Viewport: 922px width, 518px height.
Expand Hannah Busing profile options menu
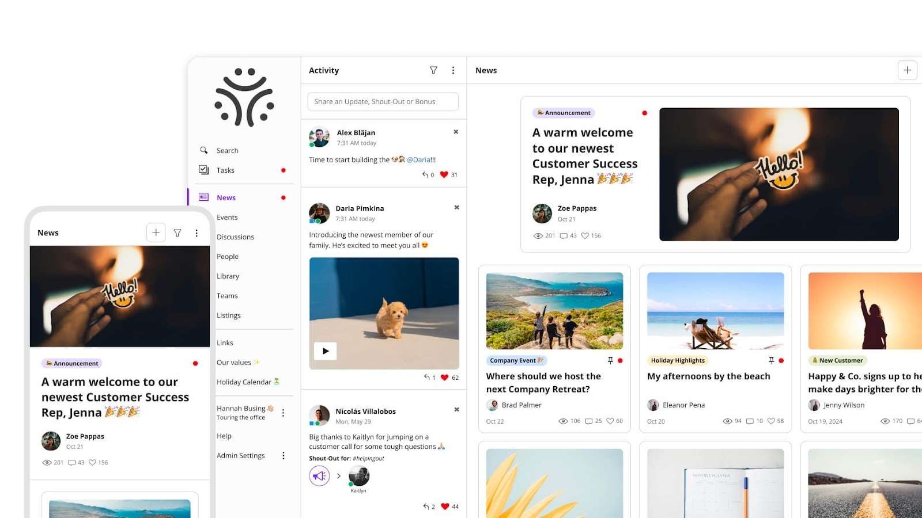pyautogui.click(x=283, y=413)
